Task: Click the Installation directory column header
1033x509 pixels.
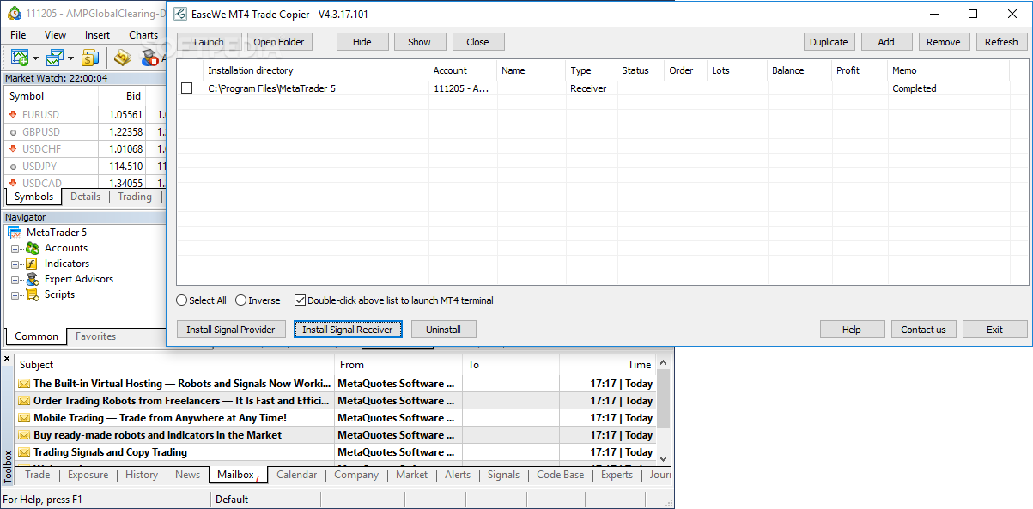Action: tap(316, 70)
